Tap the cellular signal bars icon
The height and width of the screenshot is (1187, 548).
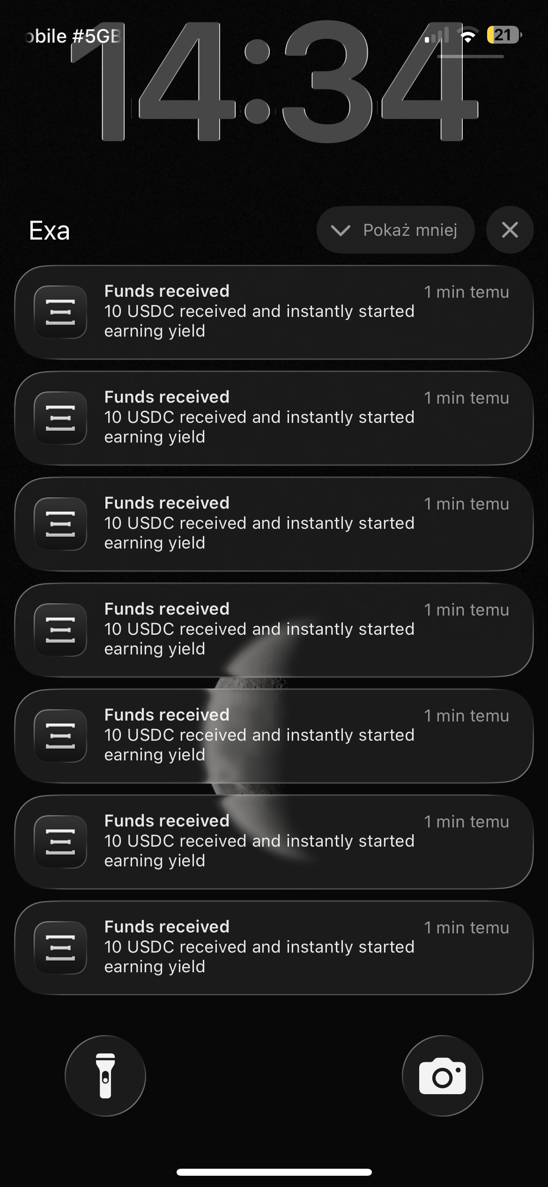(437, 36)
